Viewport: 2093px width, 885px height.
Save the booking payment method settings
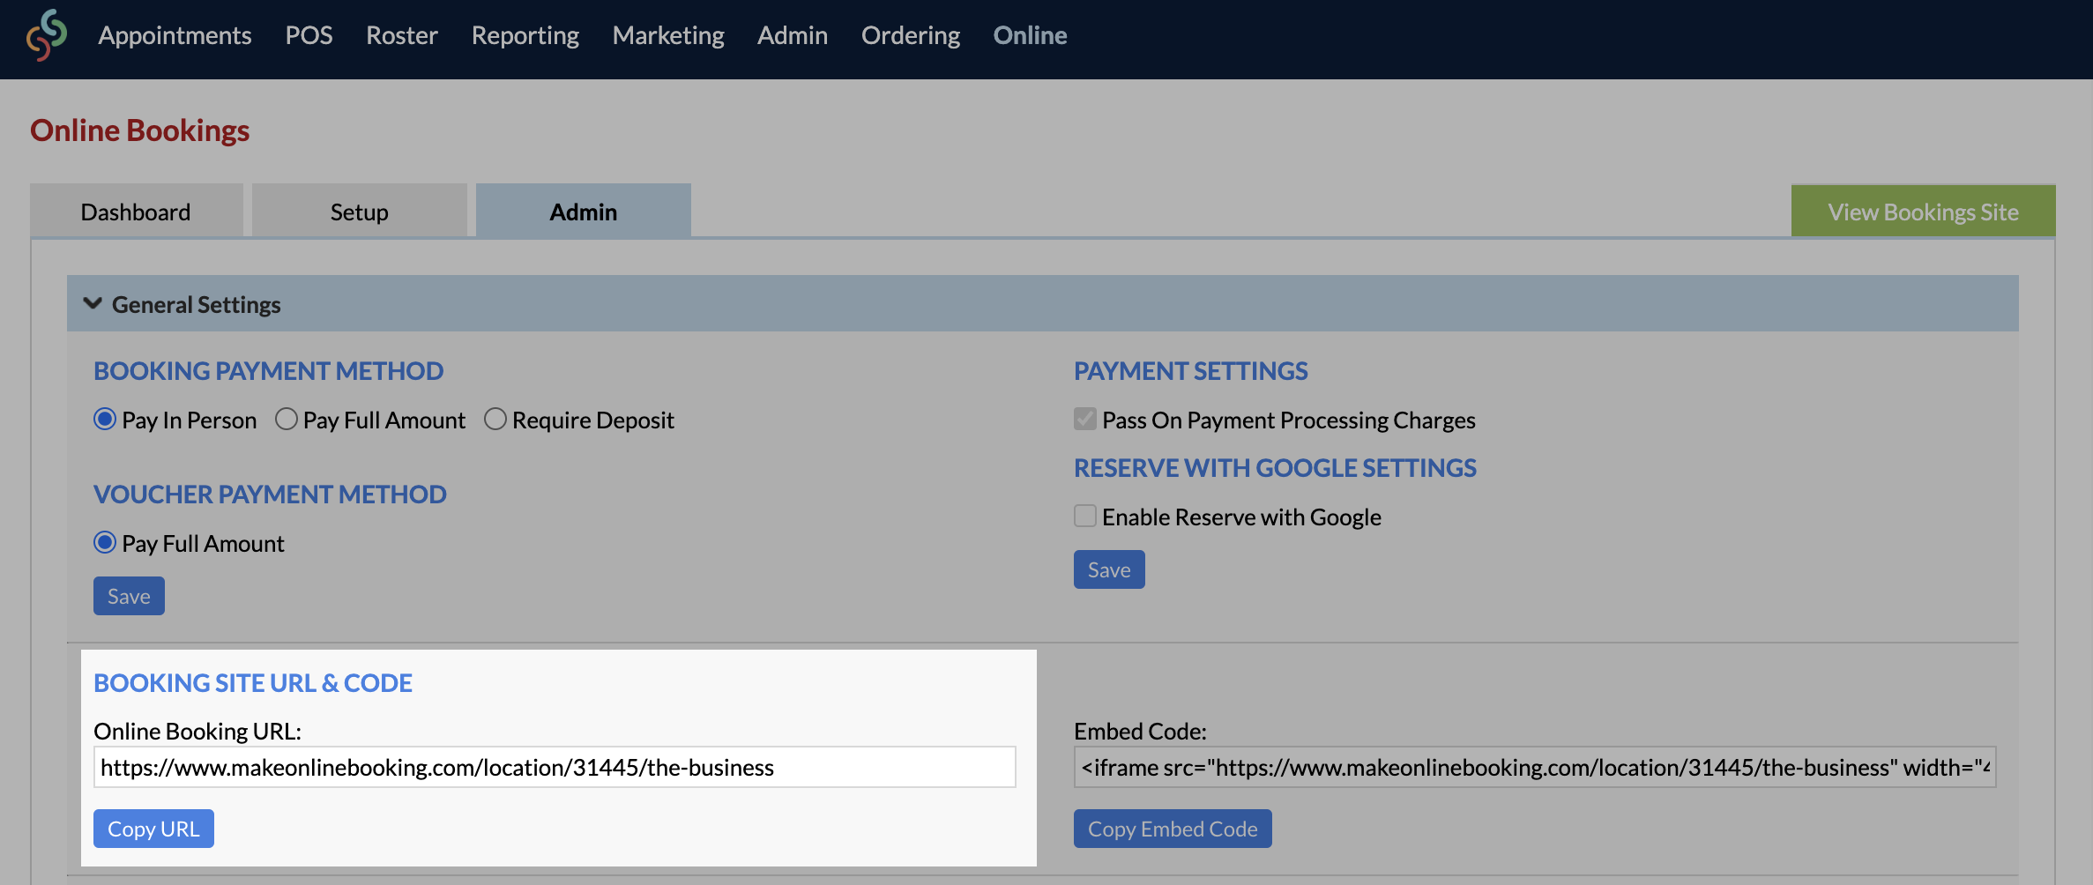(x=129, y=596)
